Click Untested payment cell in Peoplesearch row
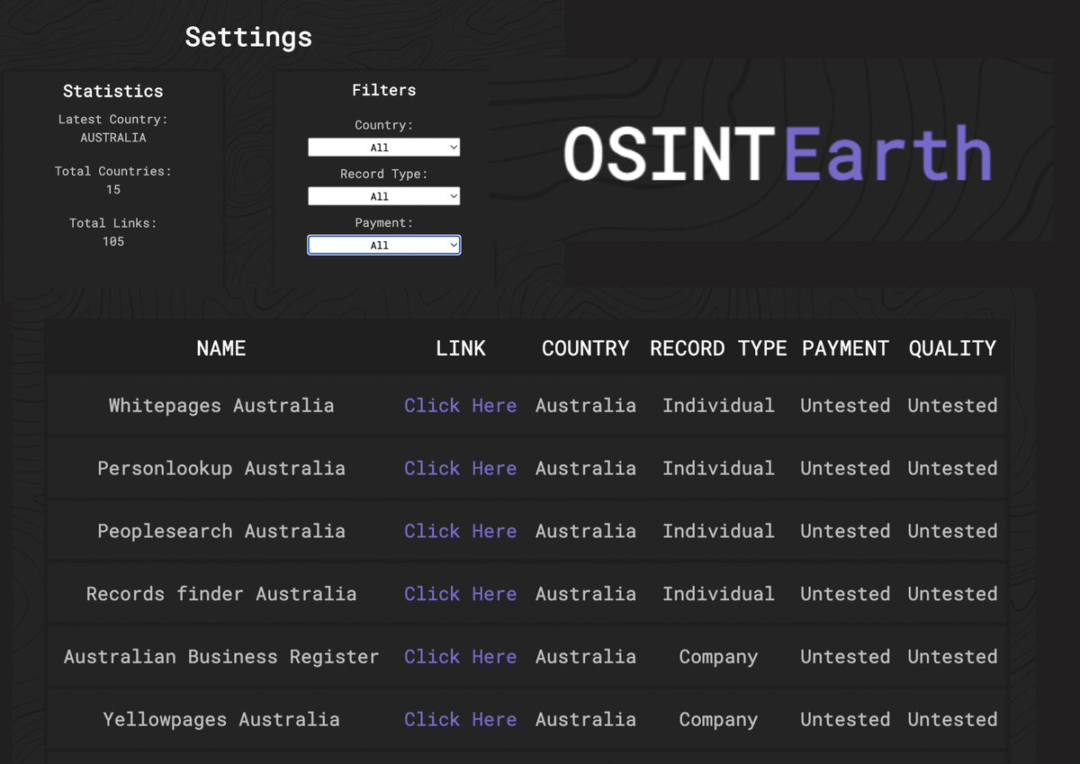1080x764 pixels. tap(845, 532)
